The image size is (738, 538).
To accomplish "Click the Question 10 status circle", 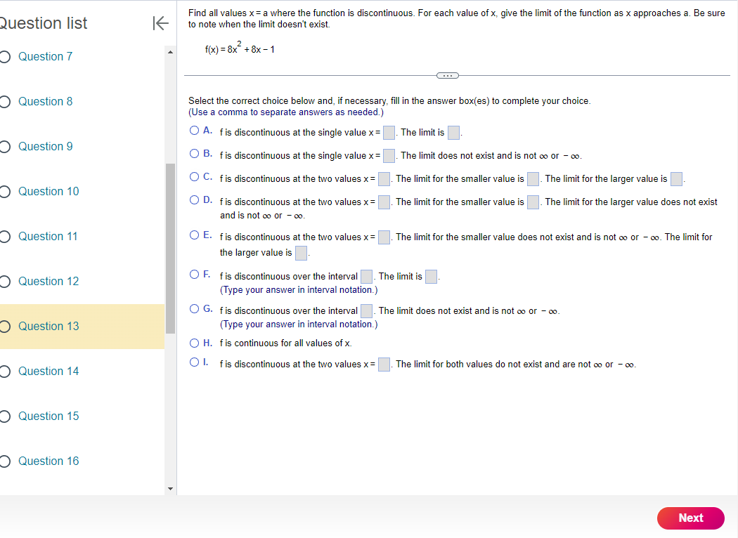I will coord(4,192).
